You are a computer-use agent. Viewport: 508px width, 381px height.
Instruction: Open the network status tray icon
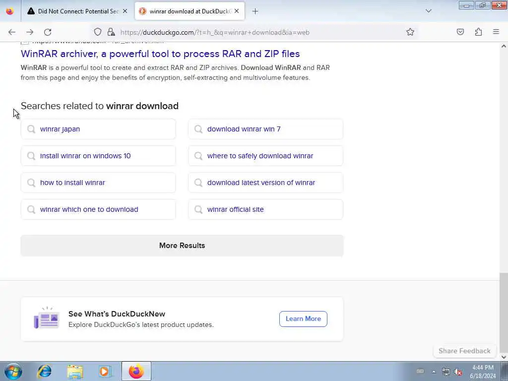click(446, 372)
